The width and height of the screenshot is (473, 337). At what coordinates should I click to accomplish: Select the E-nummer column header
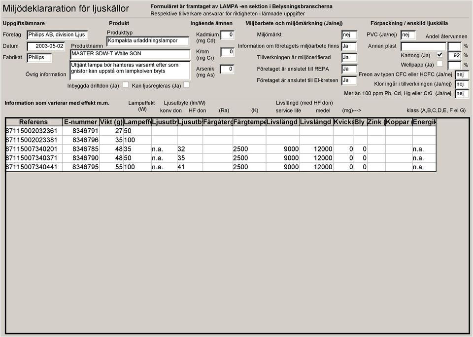point(80,122)
